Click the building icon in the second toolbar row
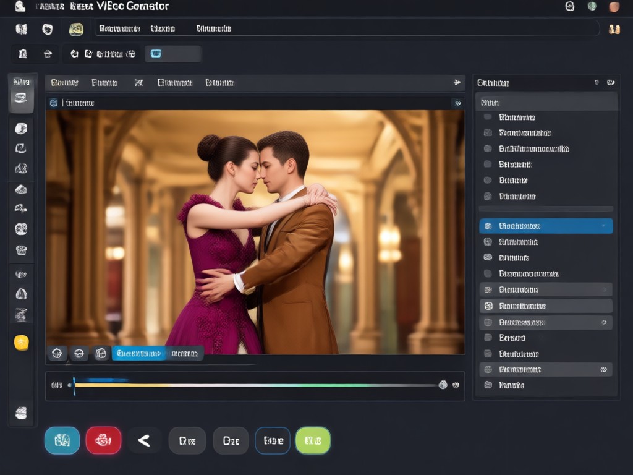This screenshot has width=633, height=475. pos(23,54)
